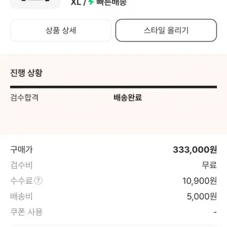Click the 쿠폰 사용 label
The image size is (227, 227).
pyautogui.click(x=26, y=212)
